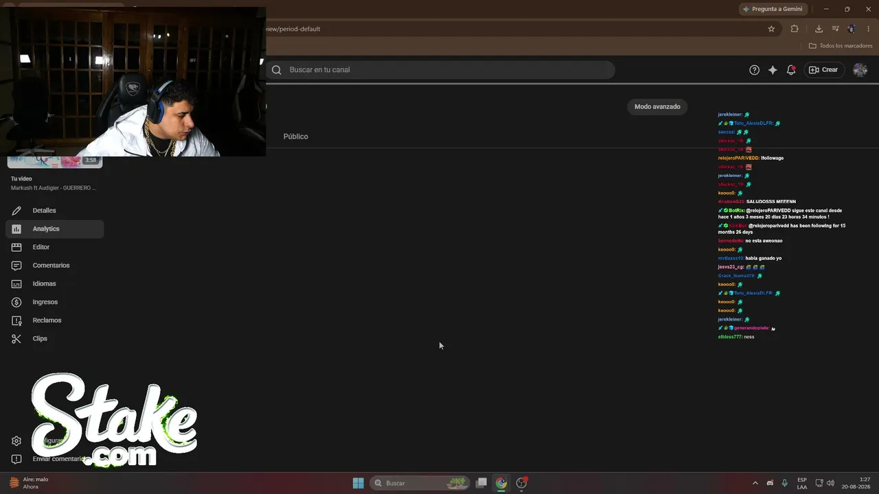Open Task View from the taskbar

481,483
